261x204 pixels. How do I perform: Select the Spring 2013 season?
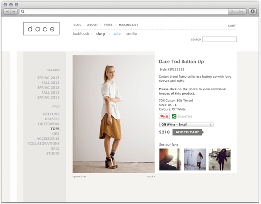coord(48,78)
